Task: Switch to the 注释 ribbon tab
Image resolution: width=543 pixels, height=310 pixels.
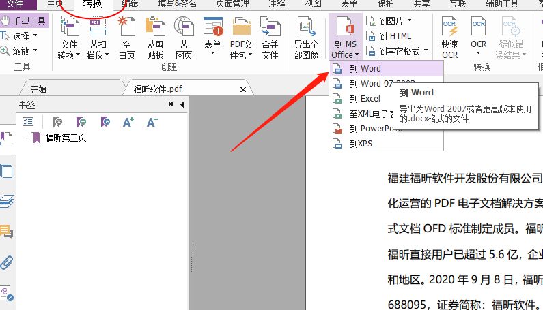Action: (277, 4)
